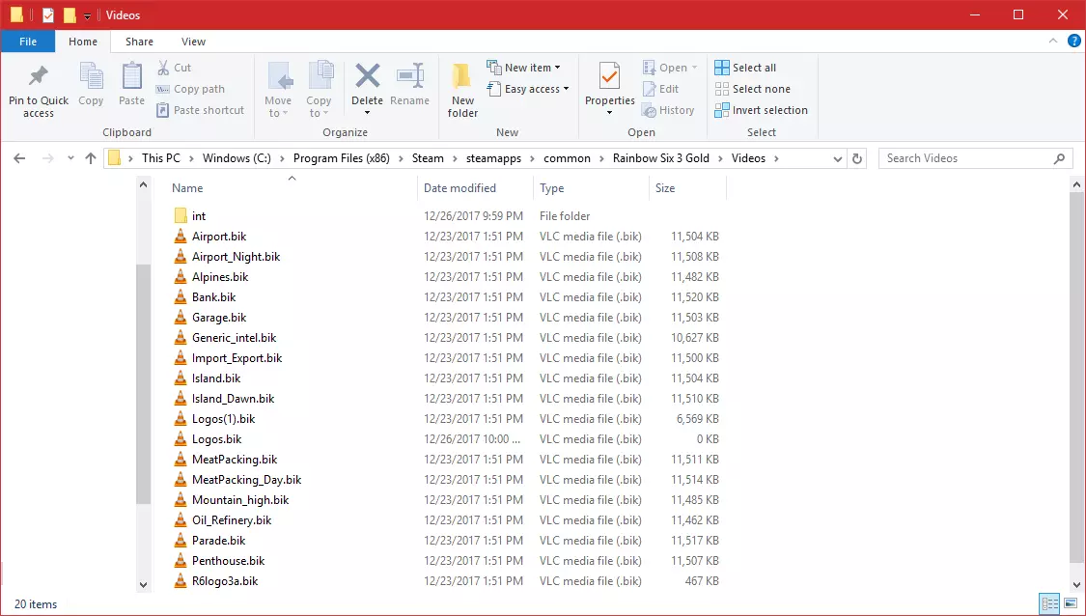The width and height of the screenshot is (1086, 616).
Task: Click the Back arrow navigation button
Action: 19,158
